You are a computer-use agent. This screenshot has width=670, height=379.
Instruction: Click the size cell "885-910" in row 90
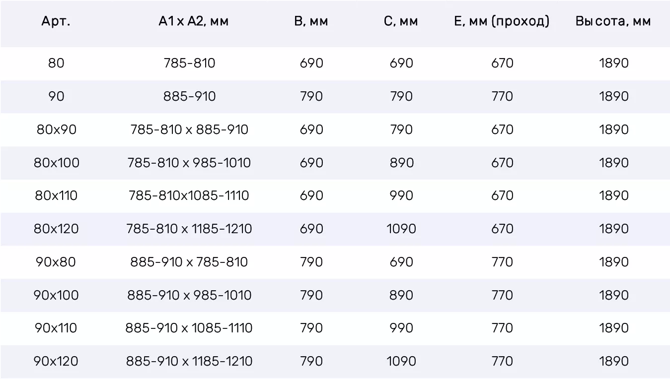coord(190,96)
